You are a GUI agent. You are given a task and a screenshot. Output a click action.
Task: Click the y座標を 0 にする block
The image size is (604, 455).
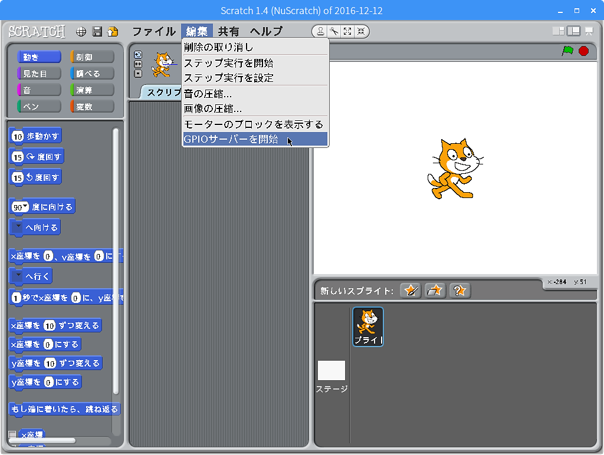point(45,383)
